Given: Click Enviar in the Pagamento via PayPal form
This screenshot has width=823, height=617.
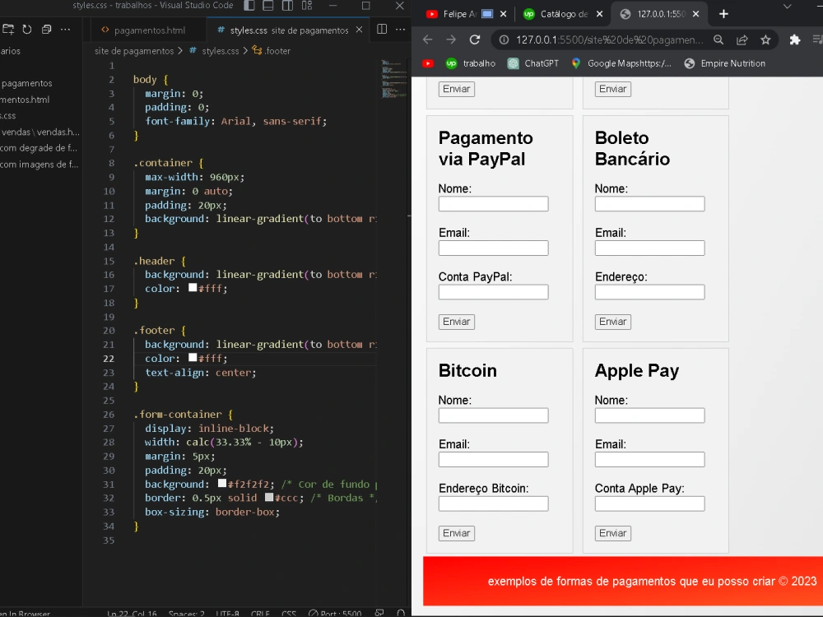Looking at the screenshot, I should tap(457, 322).
